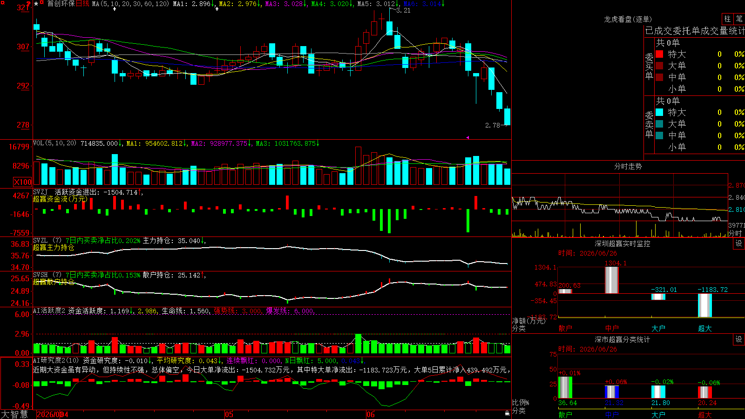The width and height of the screenshot is (745, 419).
Task: Click the lock icon at the chart bottom
Action: 507,413
